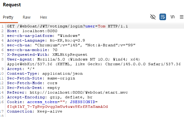Click the 'Accept' header name on line 9
The height and width of the screenshot is (117, 184).
(x=14, y=69)
